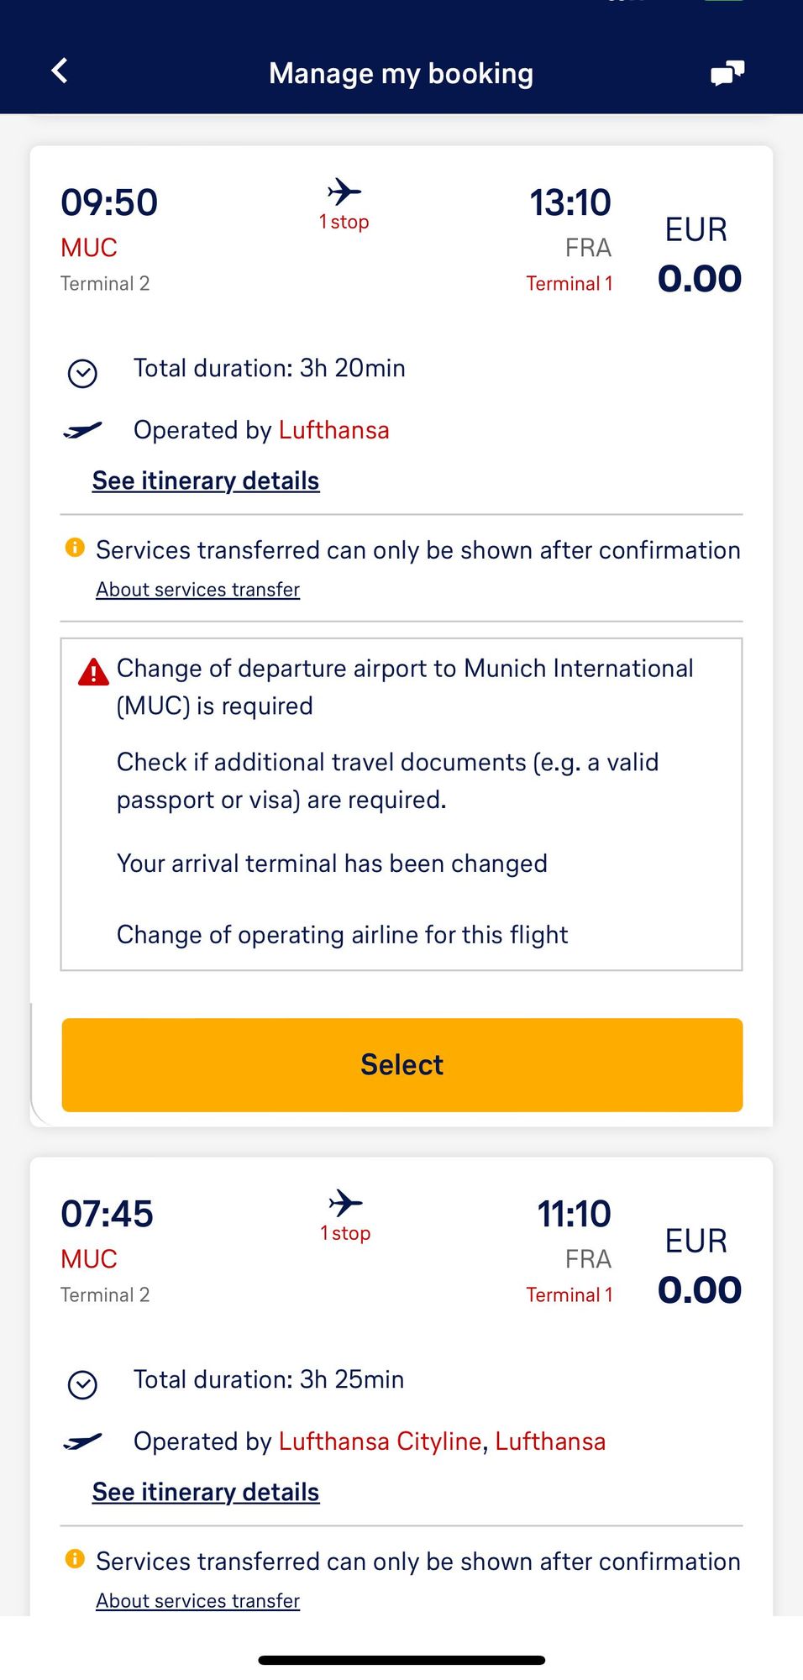
Task: Tap the airplane icon for the 09:50 flight
Action: (344, 192)
